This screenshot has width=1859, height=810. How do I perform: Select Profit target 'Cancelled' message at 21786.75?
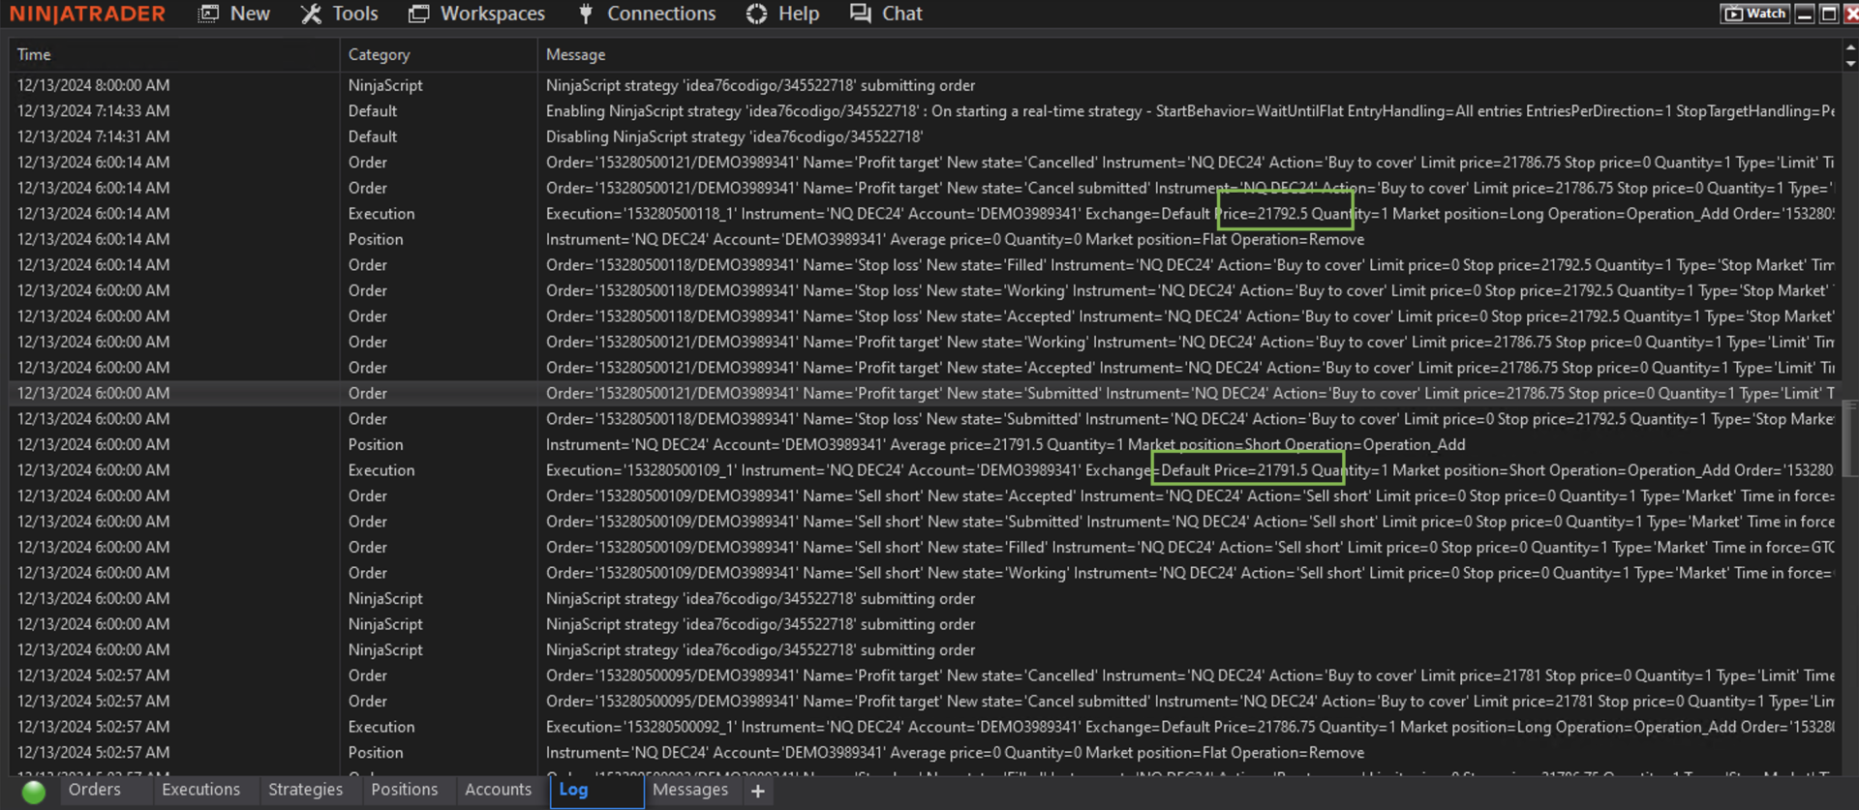tap(1189, 163)
